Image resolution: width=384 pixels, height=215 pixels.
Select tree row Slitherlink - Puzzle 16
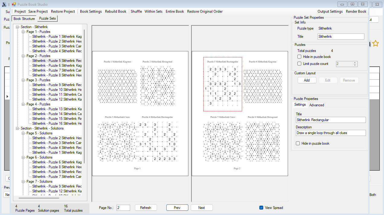point(57,124)
